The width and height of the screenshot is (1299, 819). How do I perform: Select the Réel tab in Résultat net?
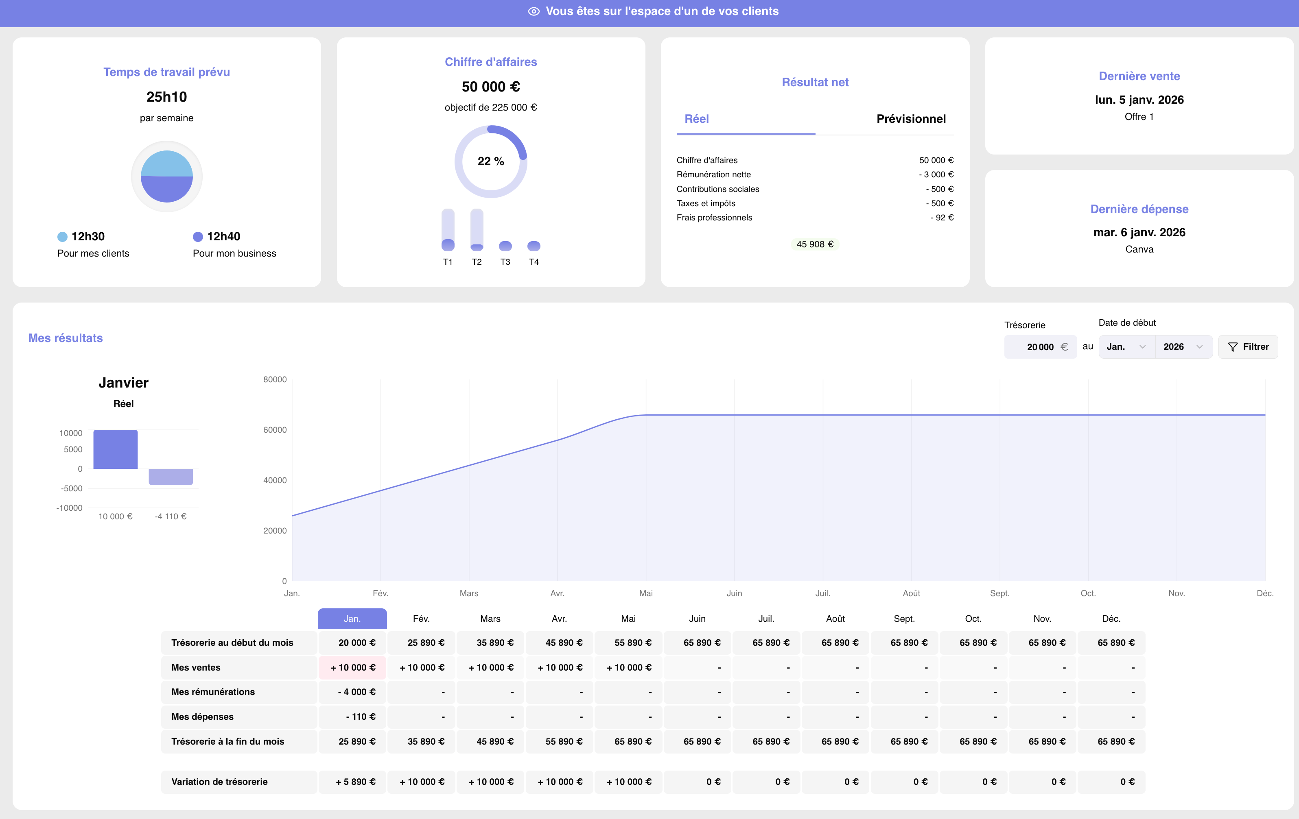click(696, 119)
